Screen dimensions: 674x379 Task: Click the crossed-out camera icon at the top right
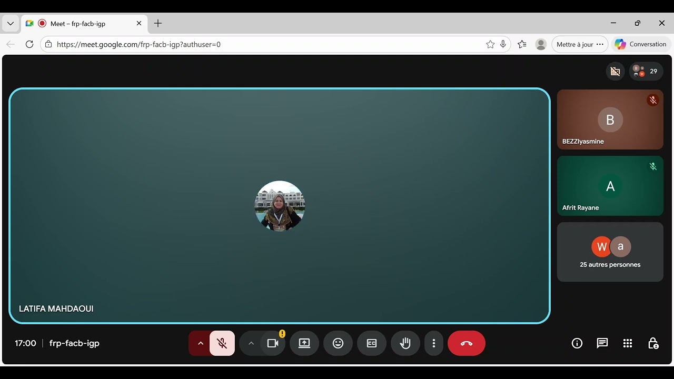[x=615, y=71]
